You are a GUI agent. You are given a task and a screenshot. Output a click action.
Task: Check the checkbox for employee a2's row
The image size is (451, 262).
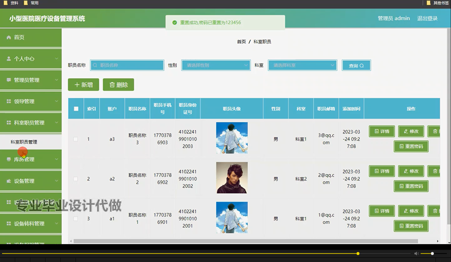76,179
